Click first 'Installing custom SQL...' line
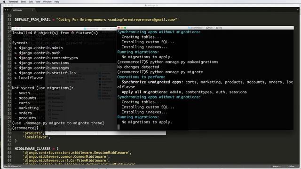Viewport: 301px width, 169px height. [148, 42]
